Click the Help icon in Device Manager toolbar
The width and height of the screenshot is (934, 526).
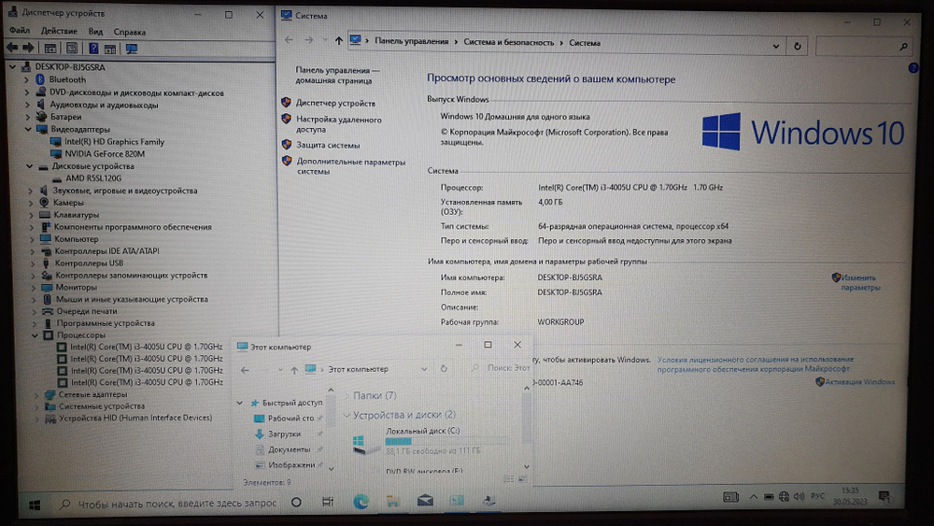click(x=93, y=49)
